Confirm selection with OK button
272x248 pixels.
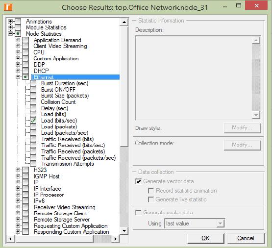tap(205, 238)
